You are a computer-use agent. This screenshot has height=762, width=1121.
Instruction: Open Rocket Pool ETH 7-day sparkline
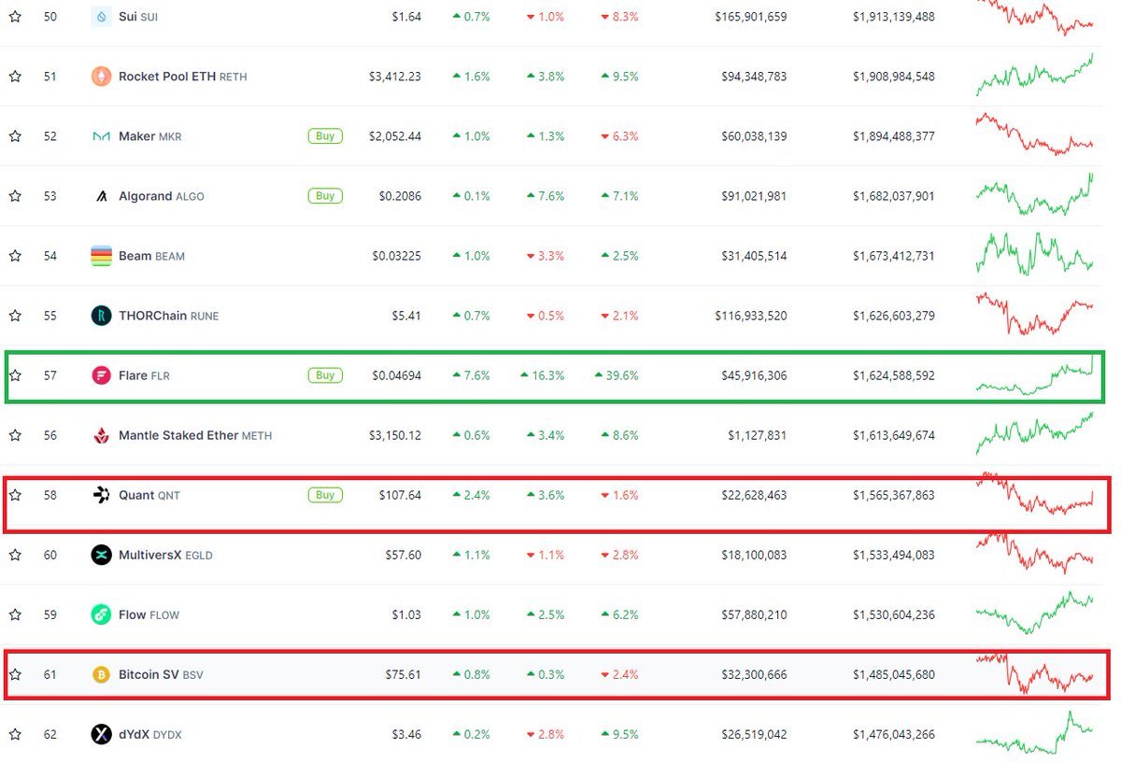[x=1034, y=75]
